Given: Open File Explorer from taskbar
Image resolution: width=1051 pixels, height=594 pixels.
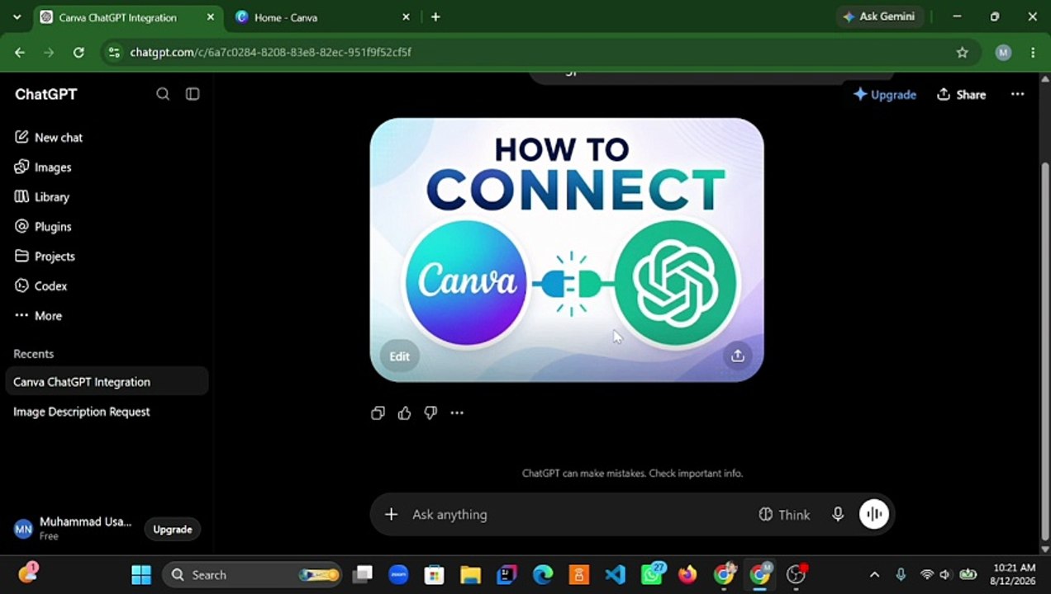Looking at the screenshot, I should click(470, 575).
